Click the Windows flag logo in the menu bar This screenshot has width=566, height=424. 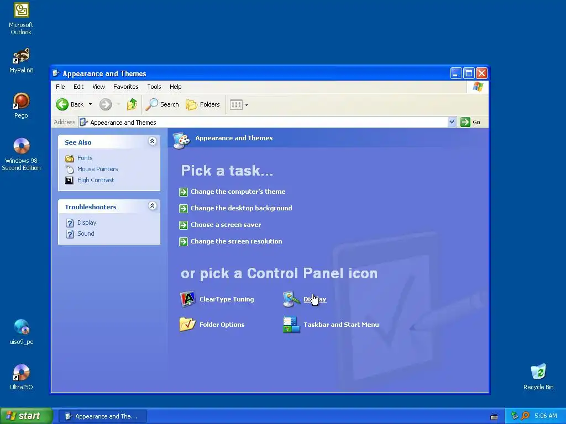pyautogui.click(x=478, y=87)
